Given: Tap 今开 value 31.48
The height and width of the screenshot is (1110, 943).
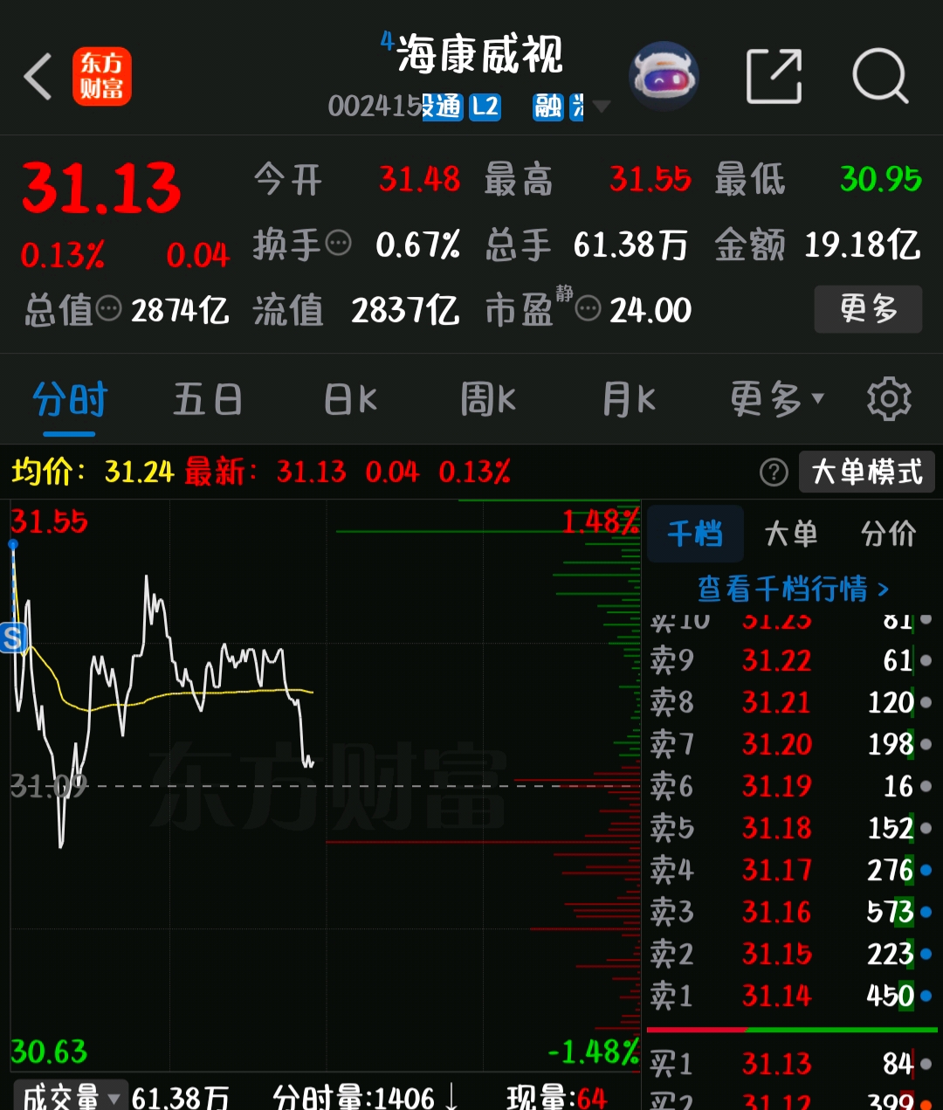Looking at the screenshot, I should (x=419, y=180).
